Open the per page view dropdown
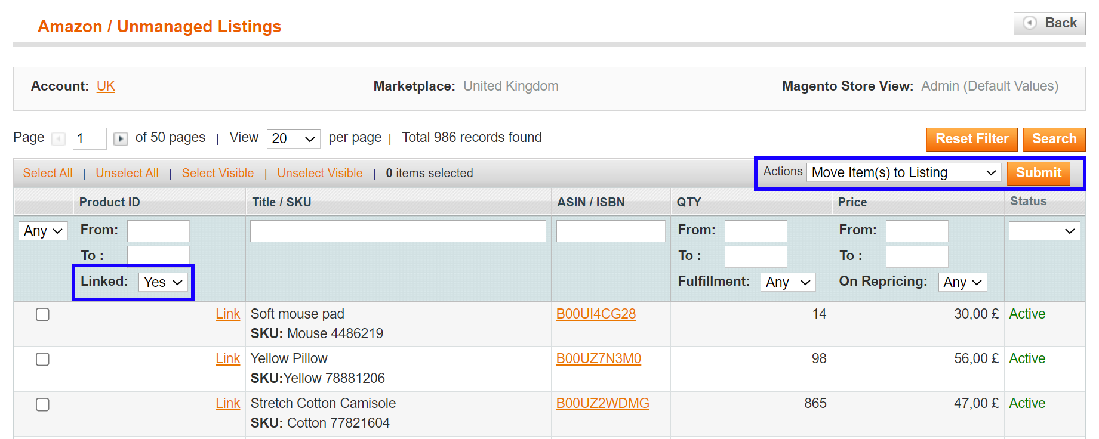The width and height of the screenshot is (1099, 439). coord(293,139)
